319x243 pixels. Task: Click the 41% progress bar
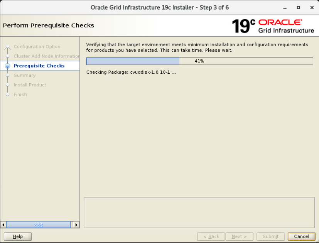coord(199,61)
